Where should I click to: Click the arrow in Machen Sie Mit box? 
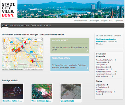pos(87,50)
